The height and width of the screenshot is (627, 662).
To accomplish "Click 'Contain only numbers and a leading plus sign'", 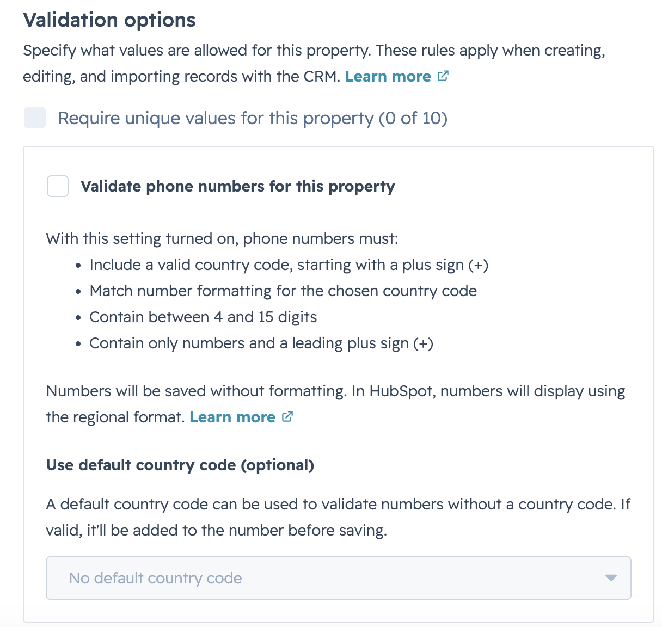I will pyautogui.click(x=261, y=343).
